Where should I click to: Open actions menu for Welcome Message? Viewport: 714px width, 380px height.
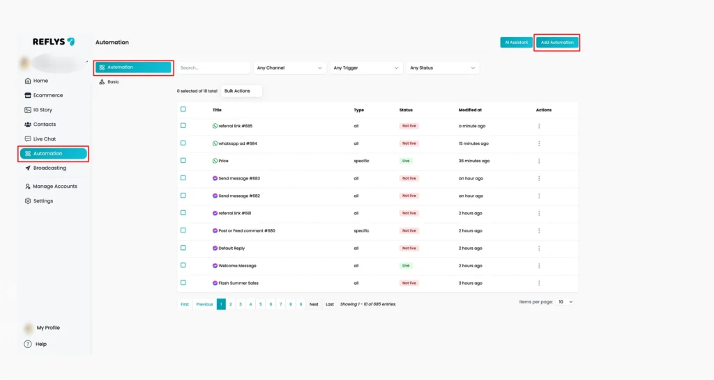pos(539,266)
